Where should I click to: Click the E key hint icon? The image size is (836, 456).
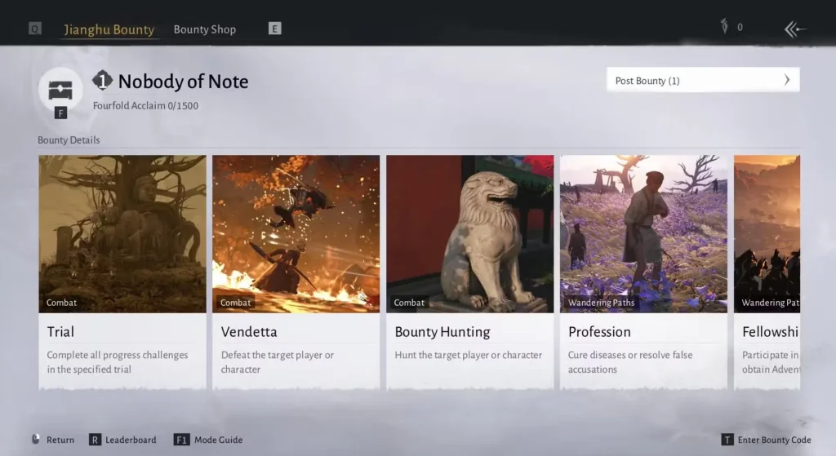[274, 29]
